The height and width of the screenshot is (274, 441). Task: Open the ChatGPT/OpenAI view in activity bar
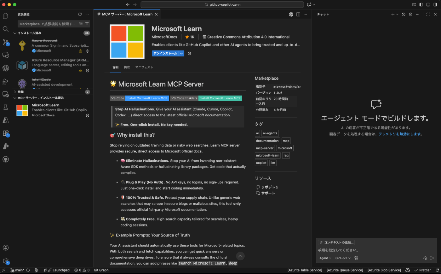point(5,68)
